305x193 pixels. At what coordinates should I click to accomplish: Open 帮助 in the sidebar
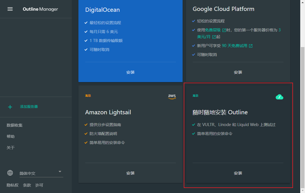pyautogui.click(x=11, y=136)
